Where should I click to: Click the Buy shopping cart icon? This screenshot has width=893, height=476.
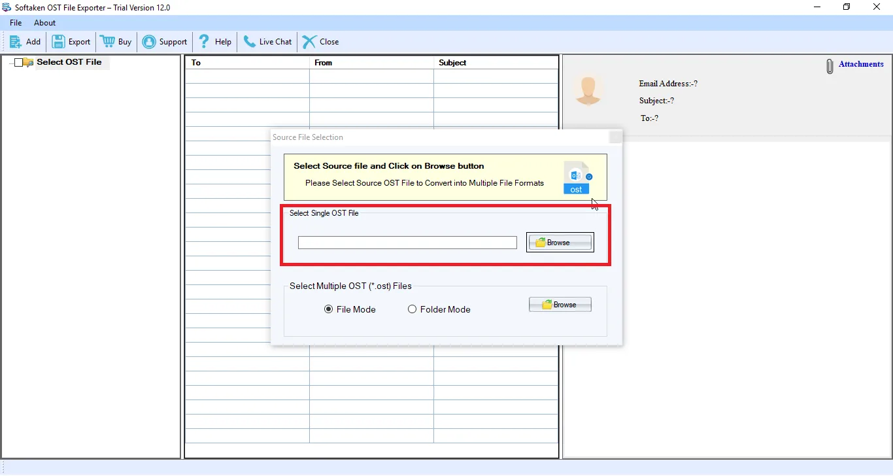tap(107, 42)
